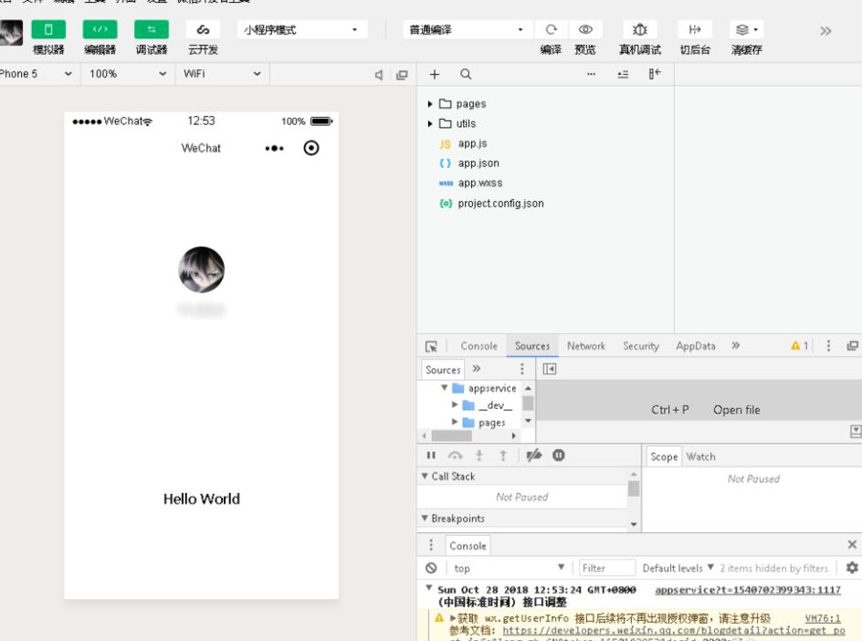Open the 小程序模式 mode dropdown
Viewport: 862px width, 641px height.
pyautogui.click(x=300, y=30)
